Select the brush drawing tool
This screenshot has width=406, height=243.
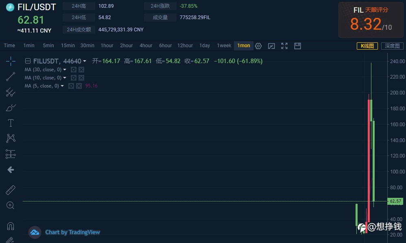tap(11, 107)
